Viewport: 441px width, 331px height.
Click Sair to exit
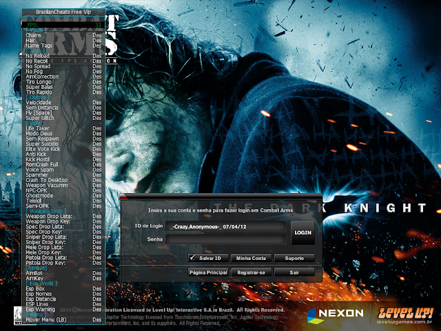294,272
